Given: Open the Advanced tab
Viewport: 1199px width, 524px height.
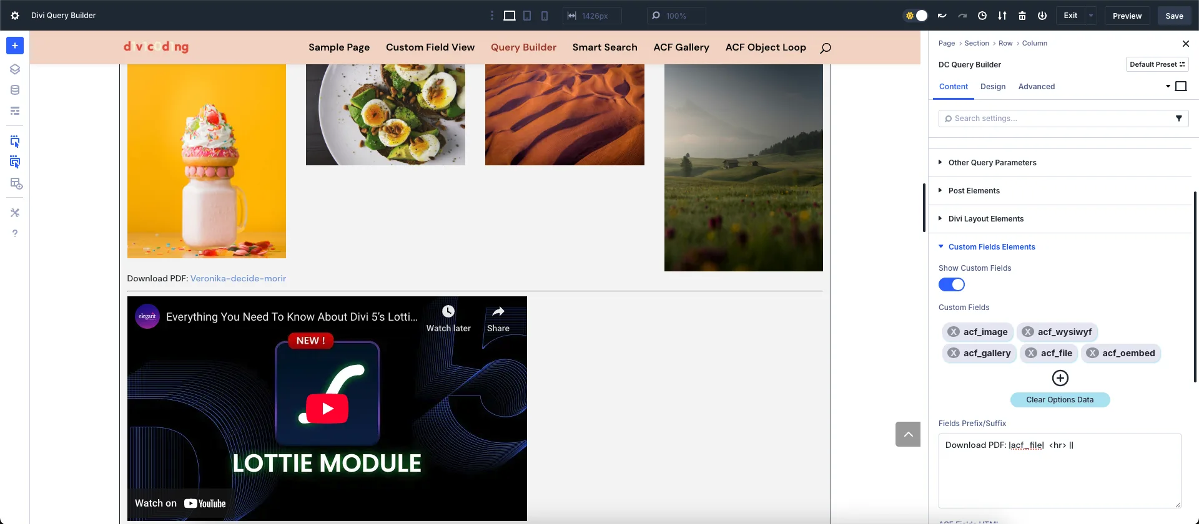Looking at the screenshot, I should 1036,87.
